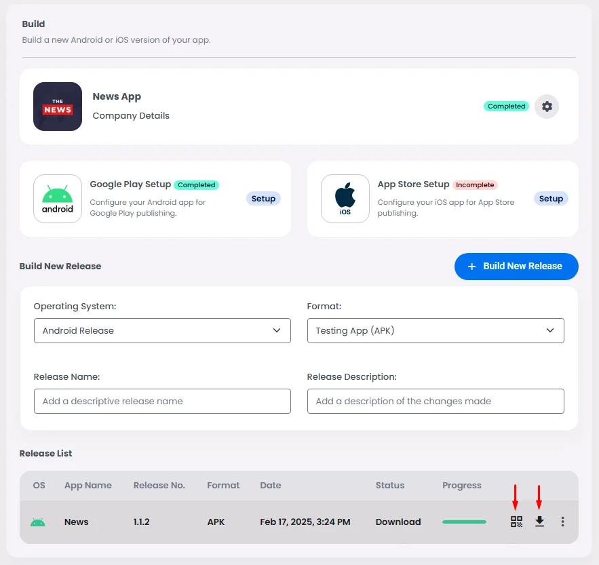Click the release progress bar
The width and height of the screenshot is (599, 565).
click(x=464, y=522)
